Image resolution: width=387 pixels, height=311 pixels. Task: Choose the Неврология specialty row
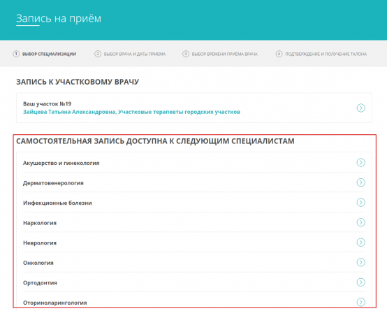[x=194, y=243]
